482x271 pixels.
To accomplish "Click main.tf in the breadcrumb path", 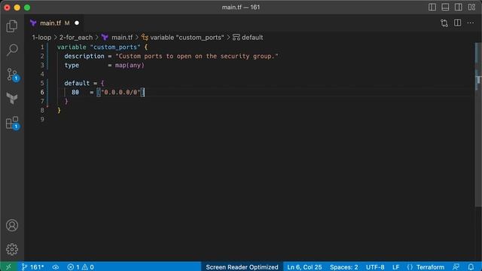I will tap(122, 38).
